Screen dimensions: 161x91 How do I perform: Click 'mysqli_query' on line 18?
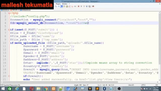[50, 70]
